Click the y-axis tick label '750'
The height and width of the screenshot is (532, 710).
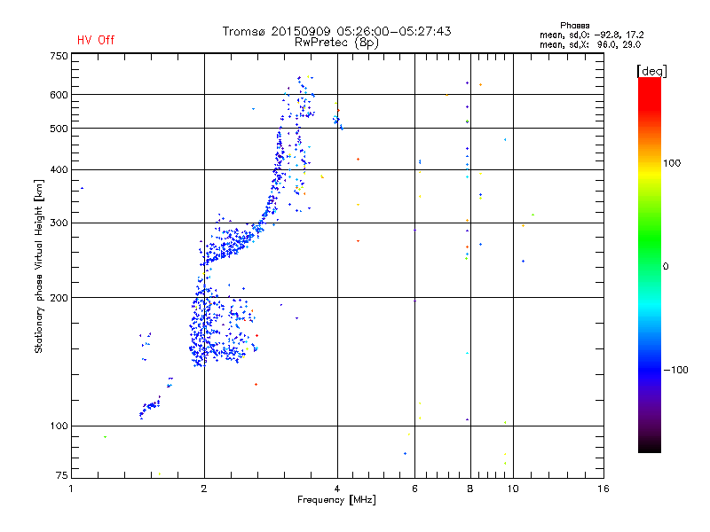(x=59, y=56)
